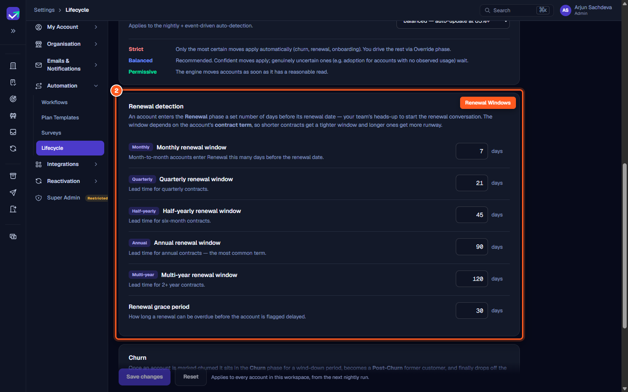Go to Workflows under Automation

click(x=55, y=102)
